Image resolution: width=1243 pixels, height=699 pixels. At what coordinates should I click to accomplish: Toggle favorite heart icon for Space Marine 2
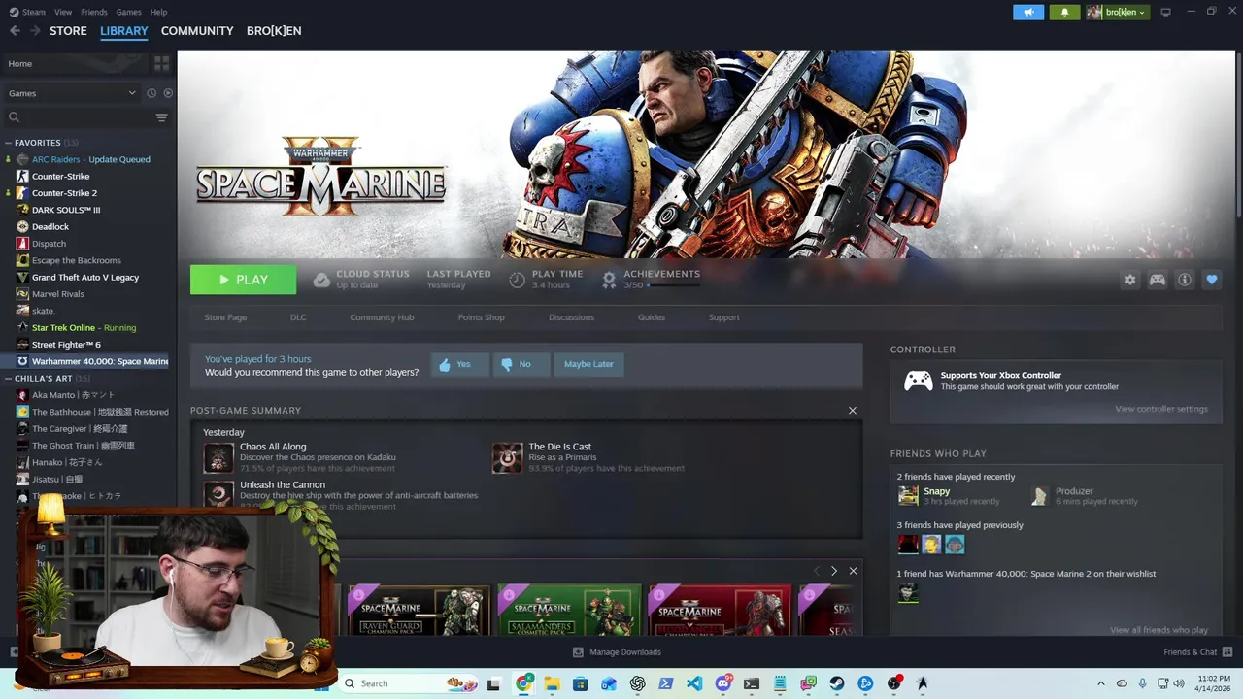(x=1212, y=280)
